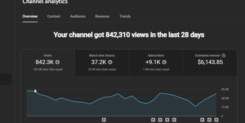Viewport: 245px width, 123px height.
Task: Click the down-arrow icon beside 37.2K watch time
Action: pos(110,62)
